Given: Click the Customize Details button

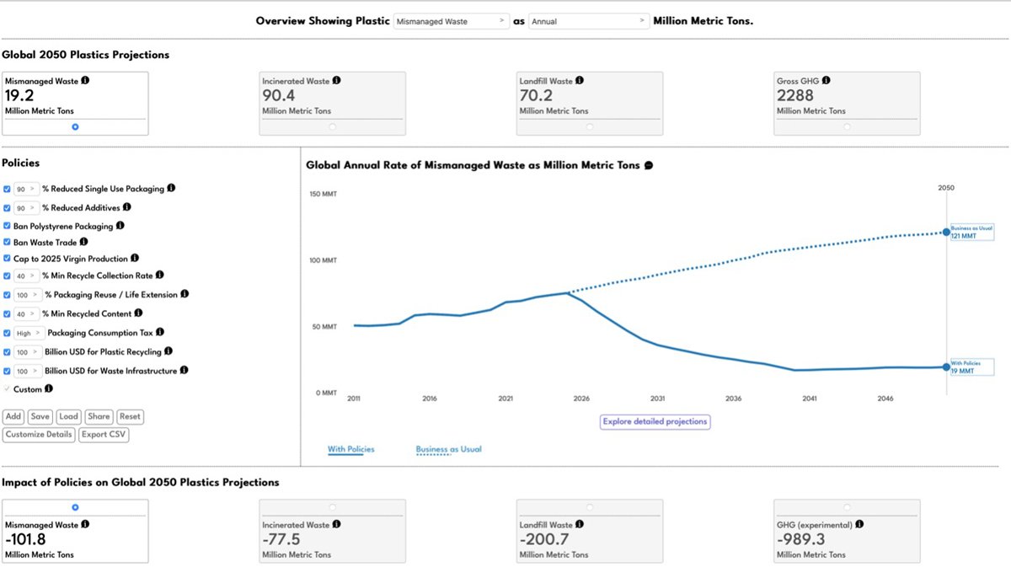Looking at the screenshot, I should tap(39, 435).
